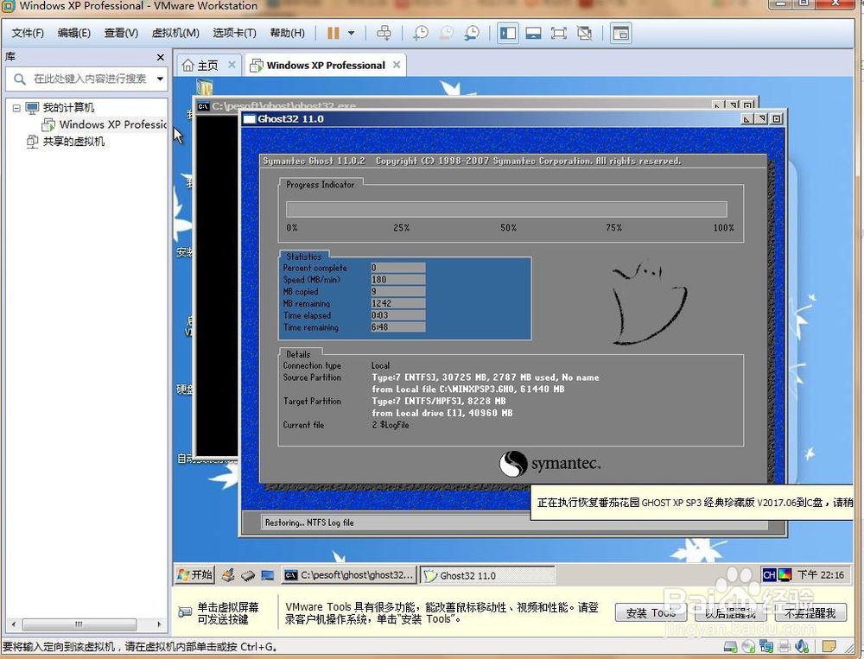This screenshot has width=864, height=659.
Task: Close the 主页 tab
Action: click(232, 65)
